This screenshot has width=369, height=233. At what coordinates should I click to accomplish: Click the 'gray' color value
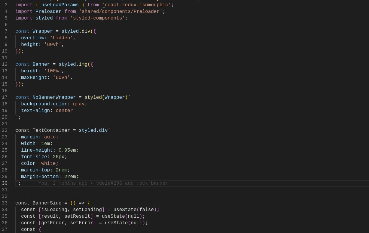[x=79, y=104]
